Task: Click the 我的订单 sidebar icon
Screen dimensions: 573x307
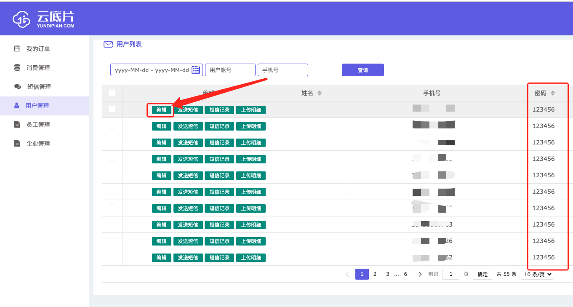Action: [x=17, y=49]
